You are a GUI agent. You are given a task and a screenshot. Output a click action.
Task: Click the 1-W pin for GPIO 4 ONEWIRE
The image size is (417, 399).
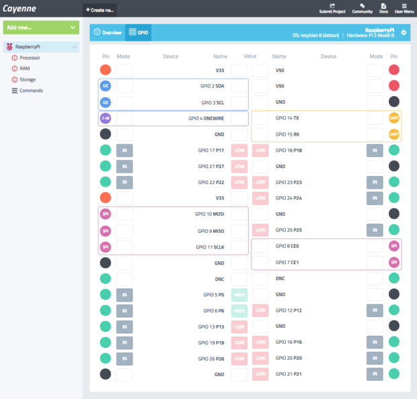tap(106, 118)
